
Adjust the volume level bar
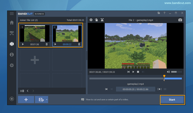pos(177,72)
